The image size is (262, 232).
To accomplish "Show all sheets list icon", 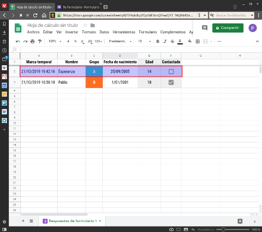I will (31, 221).
